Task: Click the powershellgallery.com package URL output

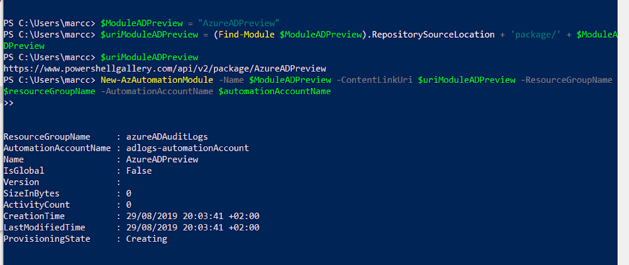Action: (x=164, y=68)
